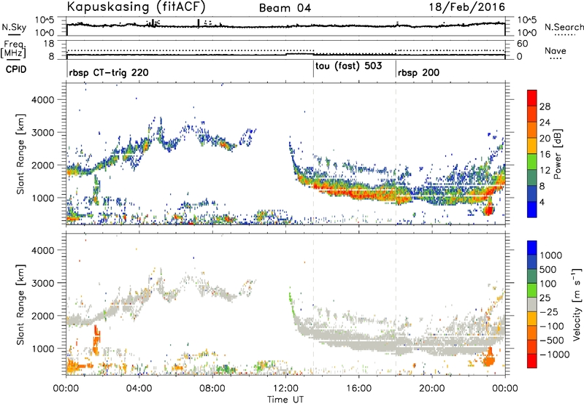
Task: Click the red high-power patch near 23:00
Action: point(488,209)
